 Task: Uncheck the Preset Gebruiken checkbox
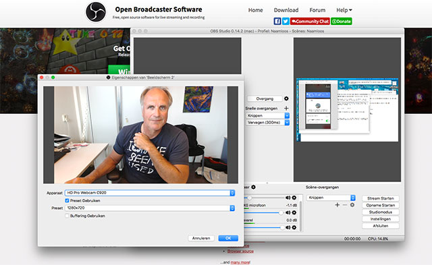(67, 201)
